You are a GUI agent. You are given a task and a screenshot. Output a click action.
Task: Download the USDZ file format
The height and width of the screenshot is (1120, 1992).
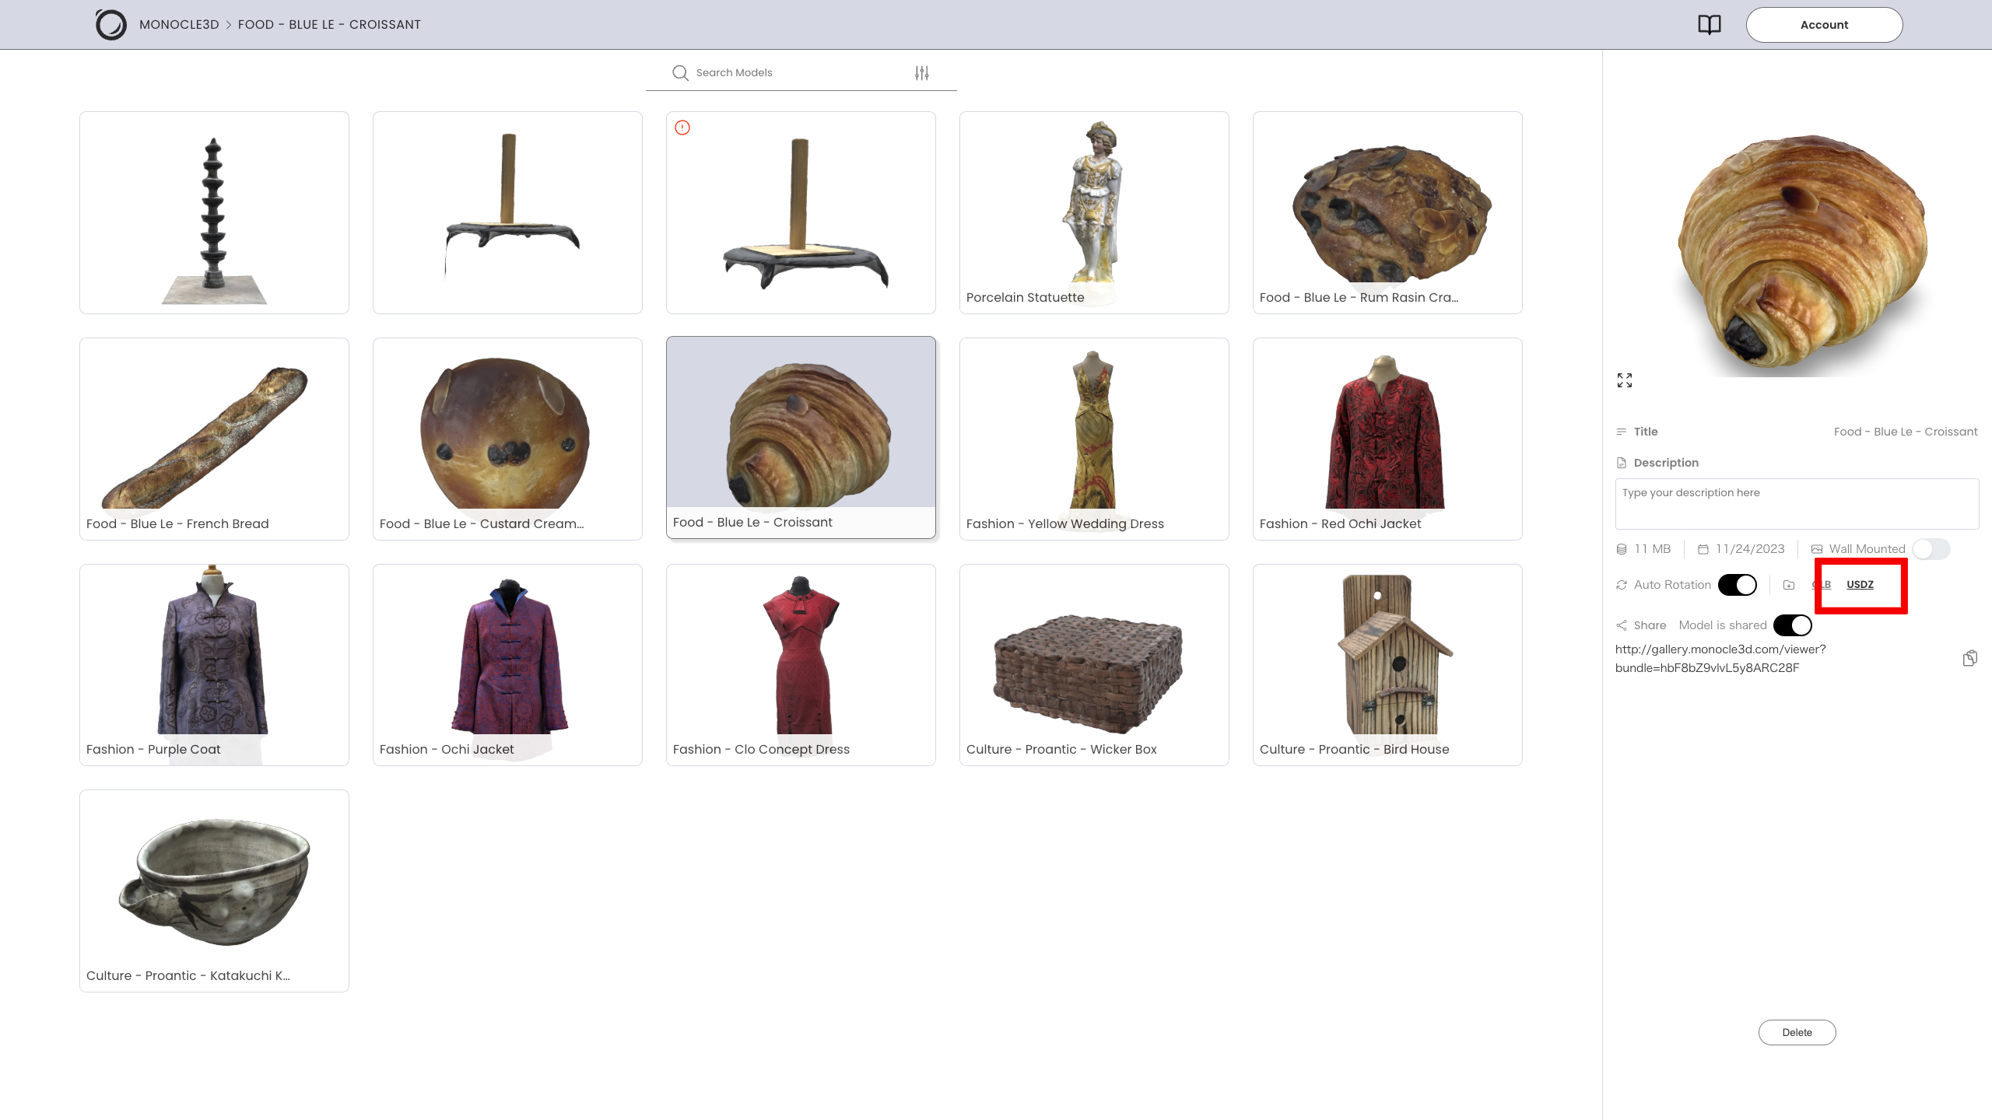1860,585
